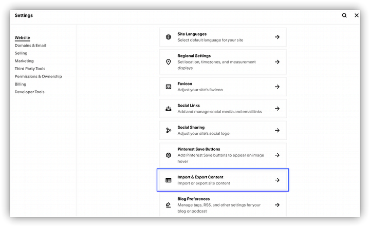The image size is (370, 227).
Task: Open Social Links via its arrow
Action: (277, 109)
